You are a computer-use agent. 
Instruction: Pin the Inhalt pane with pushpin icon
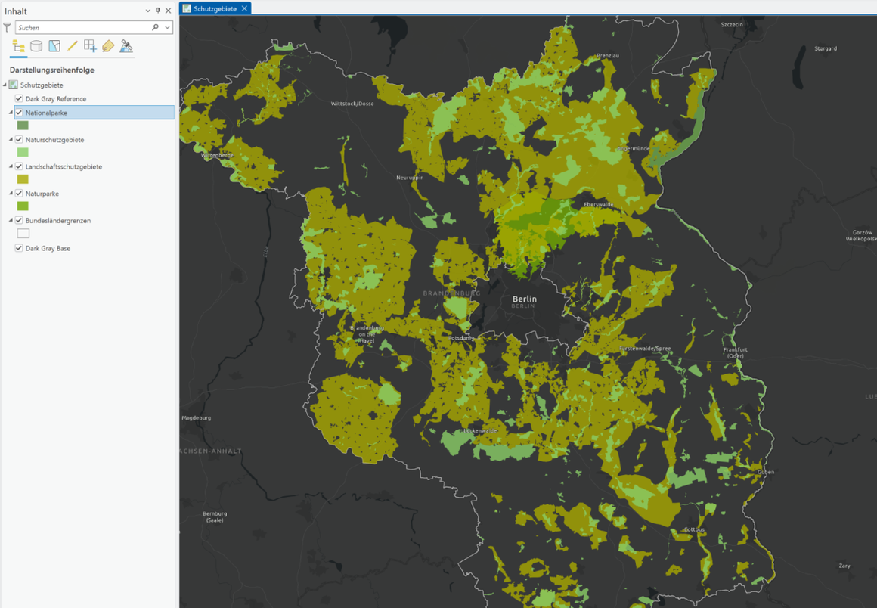[158, 11]
